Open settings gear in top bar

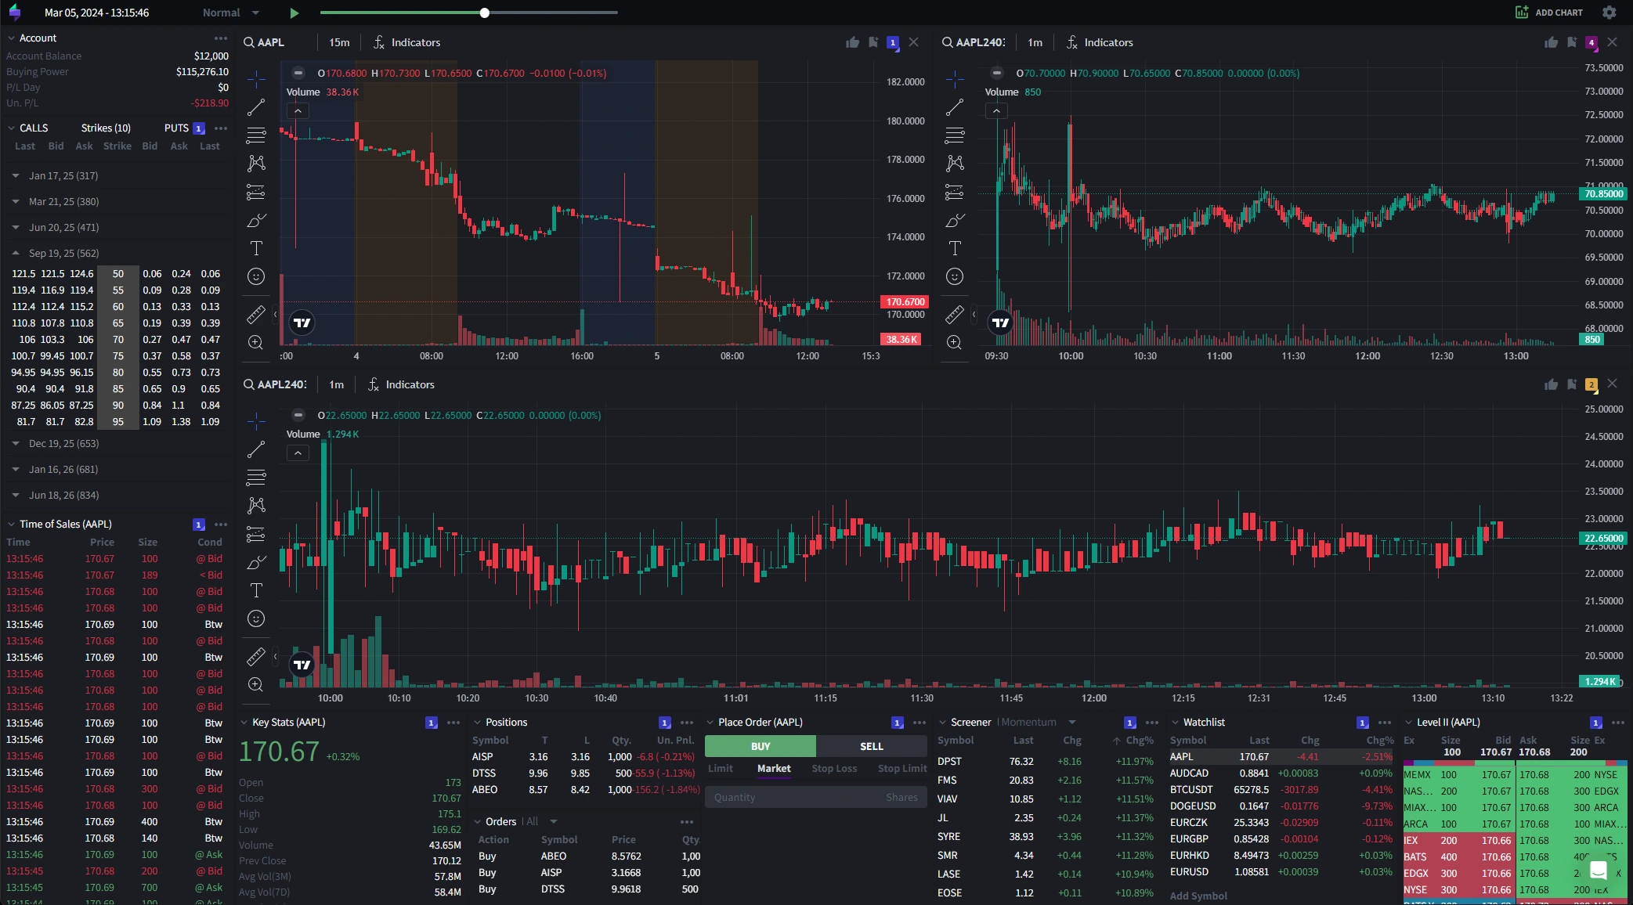pyautogui.click(x=1609, y=13)
